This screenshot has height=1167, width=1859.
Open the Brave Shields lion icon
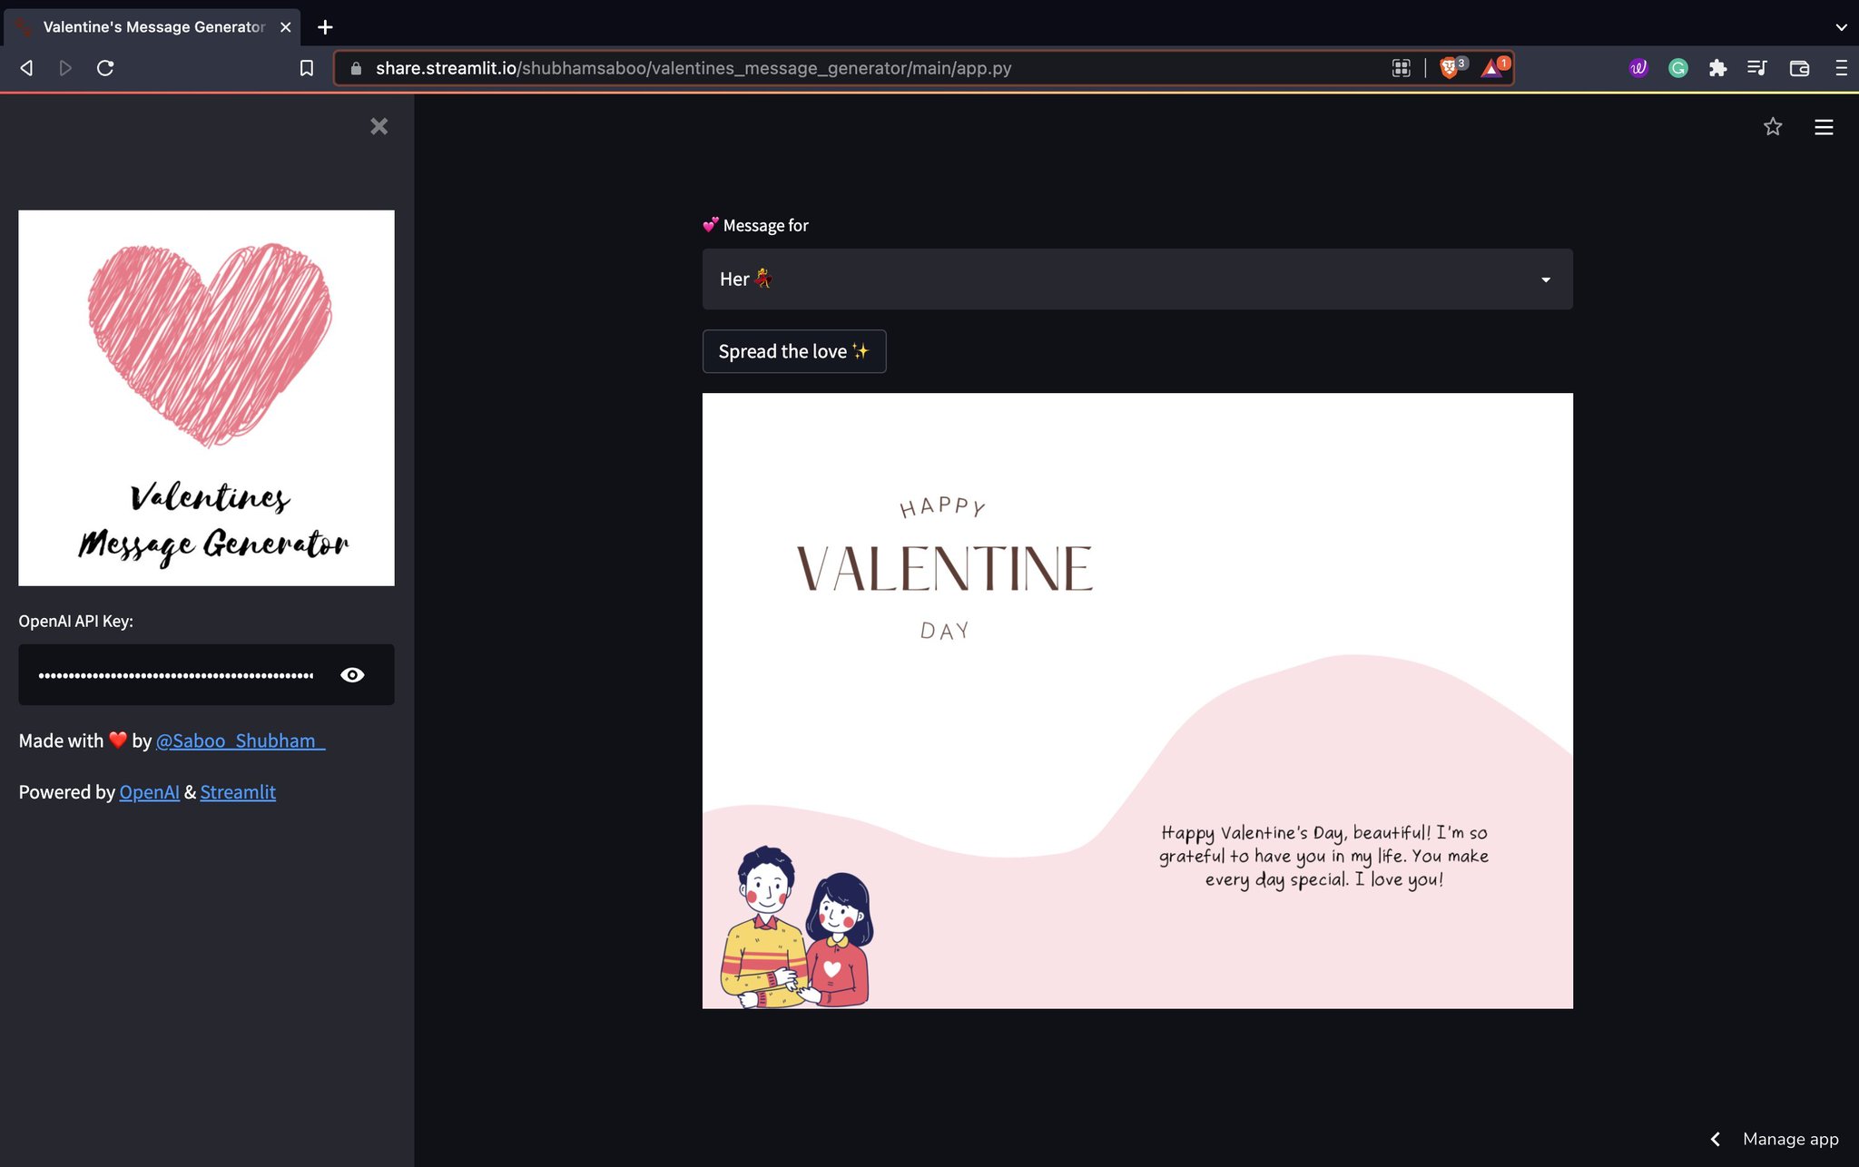(x=1451, y=67)
